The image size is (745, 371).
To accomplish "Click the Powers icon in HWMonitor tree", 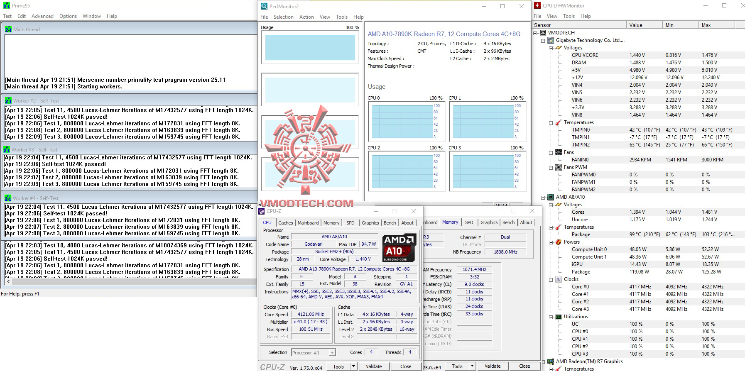I will 559,242.
